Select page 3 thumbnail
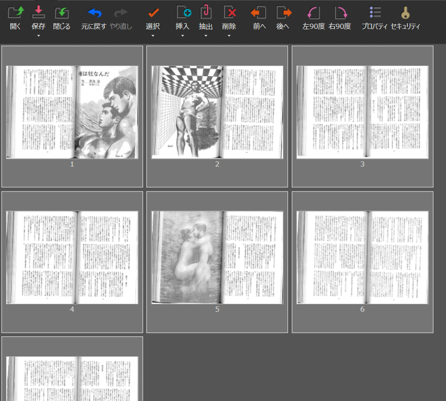This screenshot has width=446, height=401. [x=362, y=112]
